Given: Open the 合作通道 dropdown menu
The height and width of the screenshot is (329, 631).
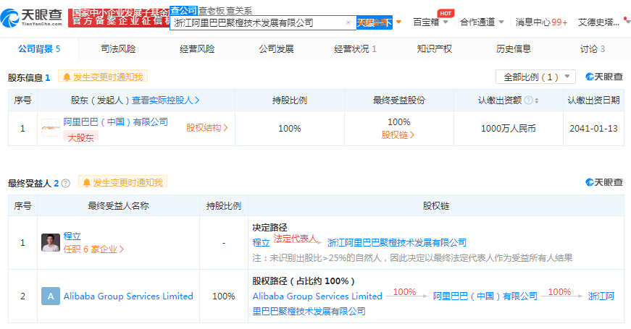Looking at the screenshot, I should (482, 22).
